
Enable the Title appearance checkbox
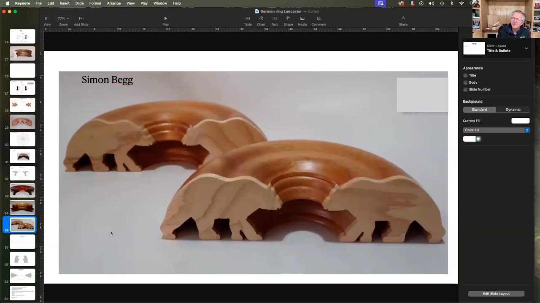(465, 75)
